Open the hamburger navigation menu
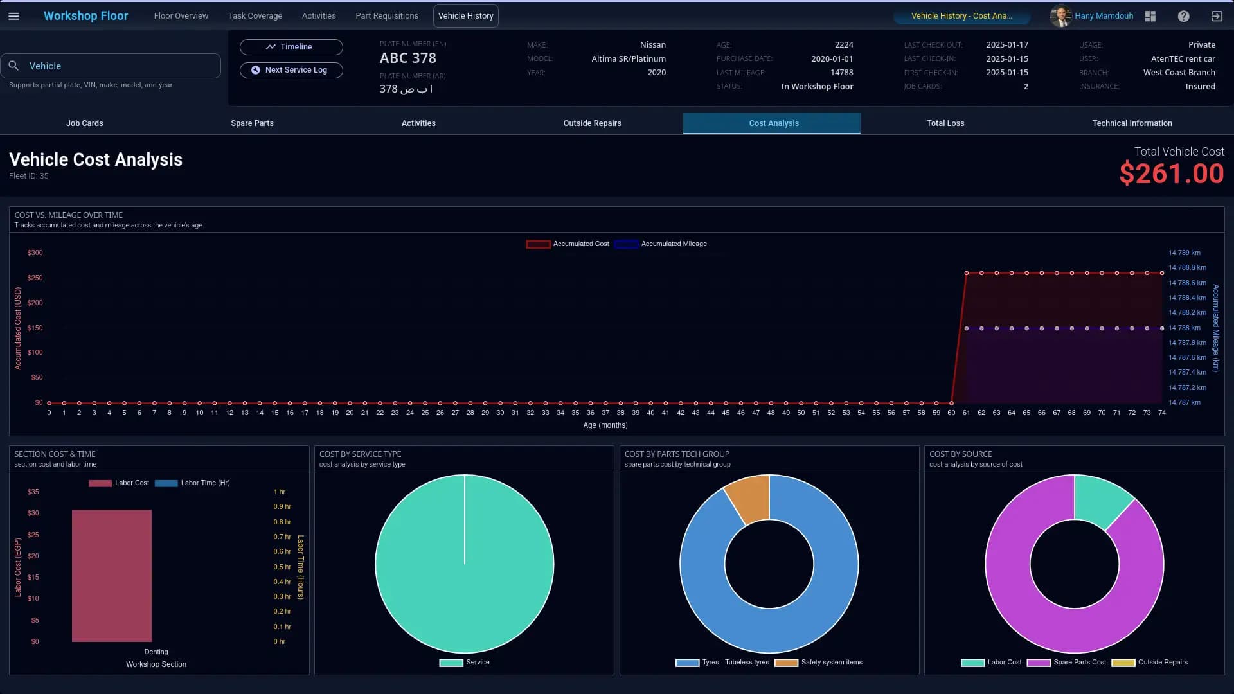The width and height of the screenshot is (1234, 694). coord(13,16)
